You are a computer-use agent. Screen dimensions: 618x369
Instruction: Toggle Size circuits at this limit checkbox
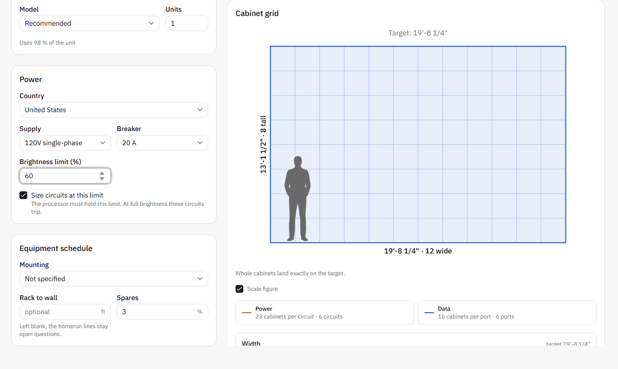[23, 195]
